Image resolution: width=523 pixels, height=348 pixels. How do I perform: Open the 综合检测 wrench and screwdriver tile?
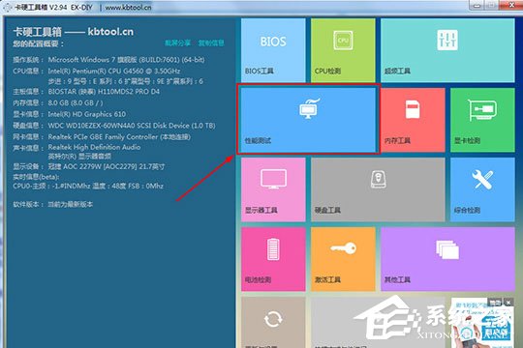(x=482, y=189)
